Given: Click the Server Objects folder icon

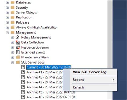Looking at the screenshot, I should 13,12.
